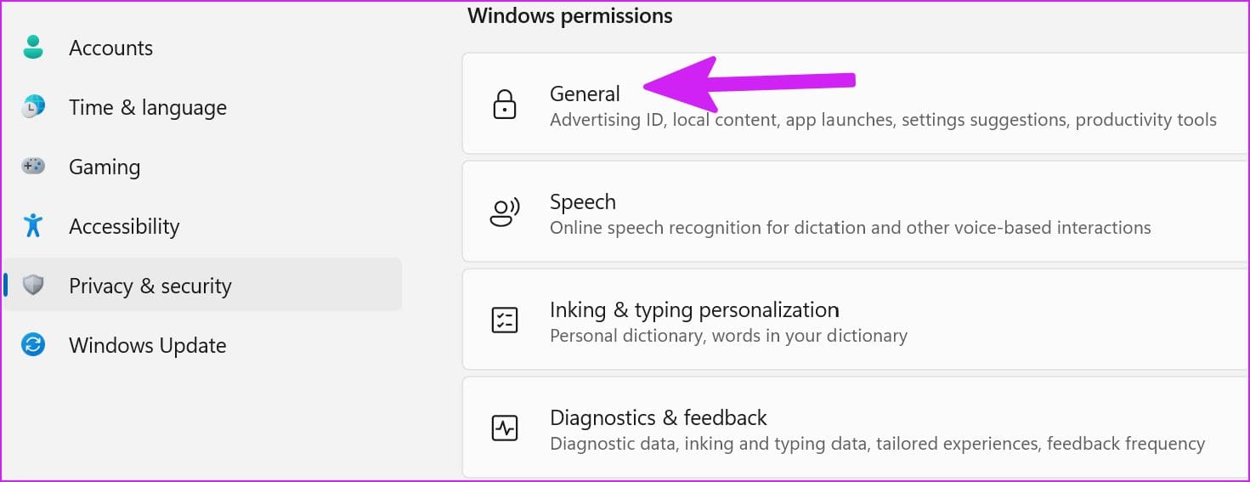Go to Gaming settings

(202, 167)
